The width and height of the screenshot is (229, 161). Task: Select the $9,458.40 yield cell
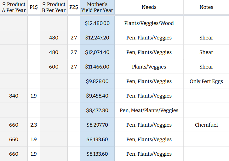coord(97,96)
